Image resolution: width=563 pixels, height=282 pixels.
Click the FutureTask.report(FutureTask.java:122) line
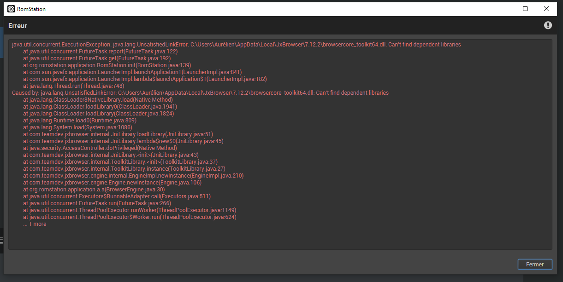100,52
